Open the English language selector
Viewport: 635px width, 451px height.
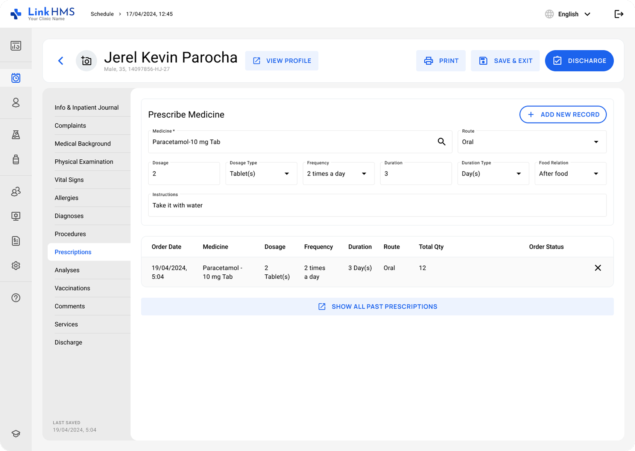[x=568, y=14]
